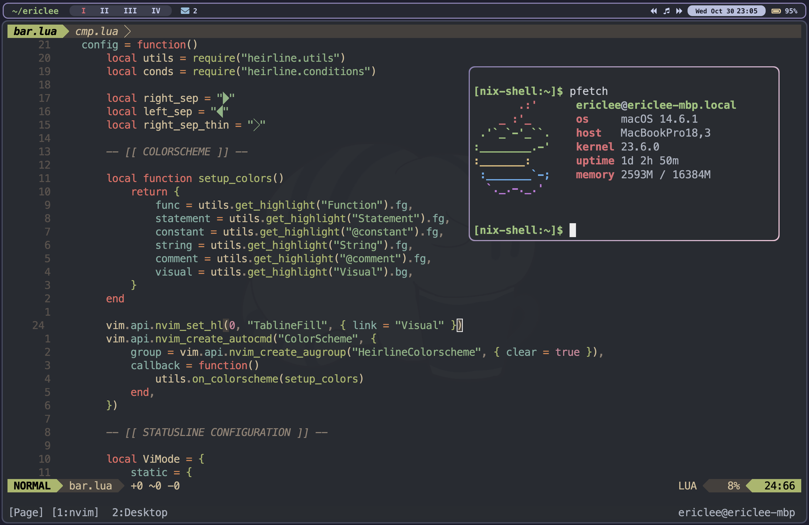Click the line number 24 in gutter
The width and height of the screenshot is (809, 525).
click(38, 325)
